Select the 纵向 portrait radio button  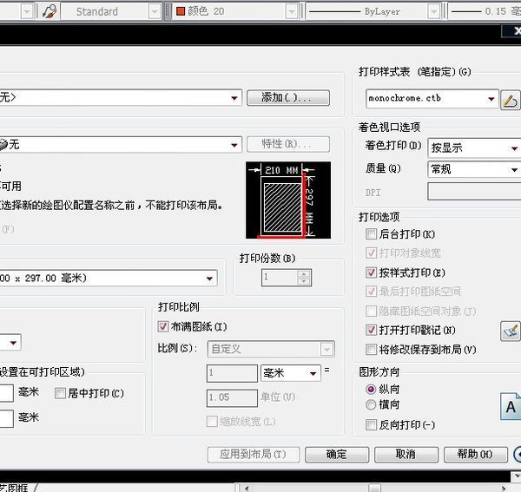371,389
